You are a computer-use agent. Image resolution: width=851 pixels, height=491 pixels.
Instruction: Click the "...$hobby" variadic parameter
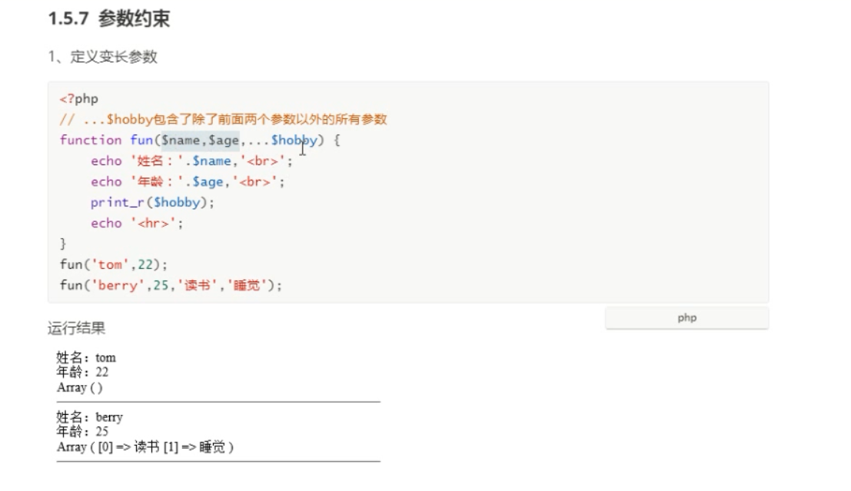(x=279, y=140)
